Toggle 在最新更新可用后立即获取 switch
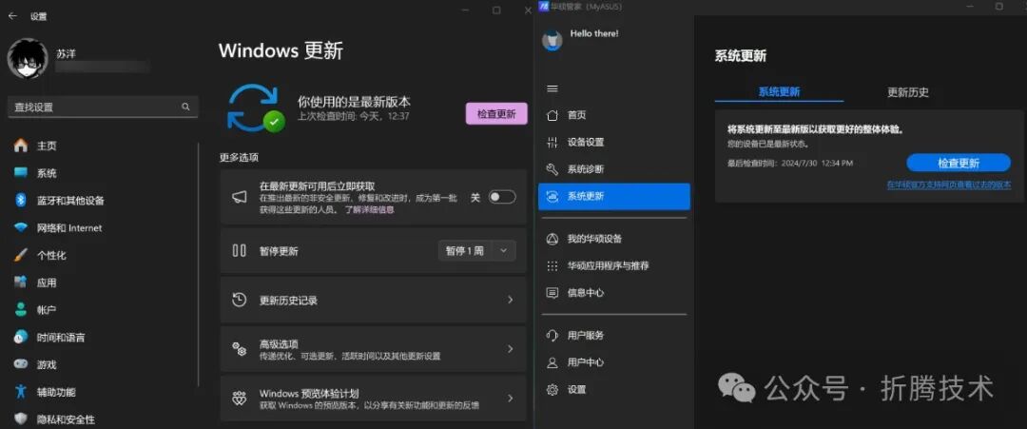Image resolution: width=1027 pixels, height=429 pixels. tap(502, 197)
